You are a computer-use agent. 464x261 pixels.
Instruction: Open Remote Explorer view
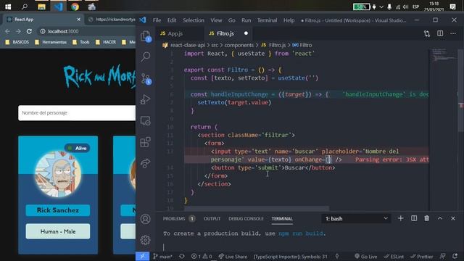click(x=145, y=121)
